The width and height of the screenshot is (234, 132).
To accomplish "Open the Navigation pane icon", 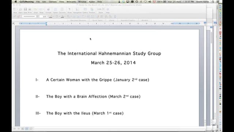I will [77, 10].
